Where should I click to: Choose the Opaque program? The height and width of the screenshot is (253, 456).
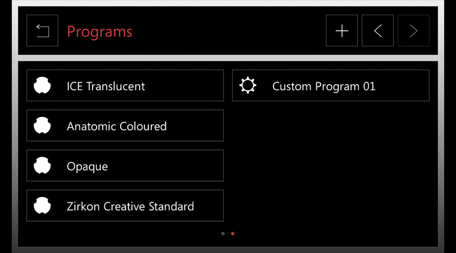point(125,165)
